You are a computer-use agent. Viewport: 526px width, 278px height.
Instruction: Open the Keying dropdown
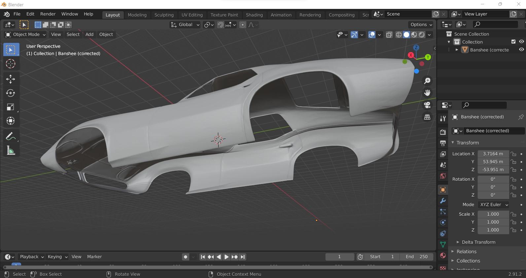point(57,257)
